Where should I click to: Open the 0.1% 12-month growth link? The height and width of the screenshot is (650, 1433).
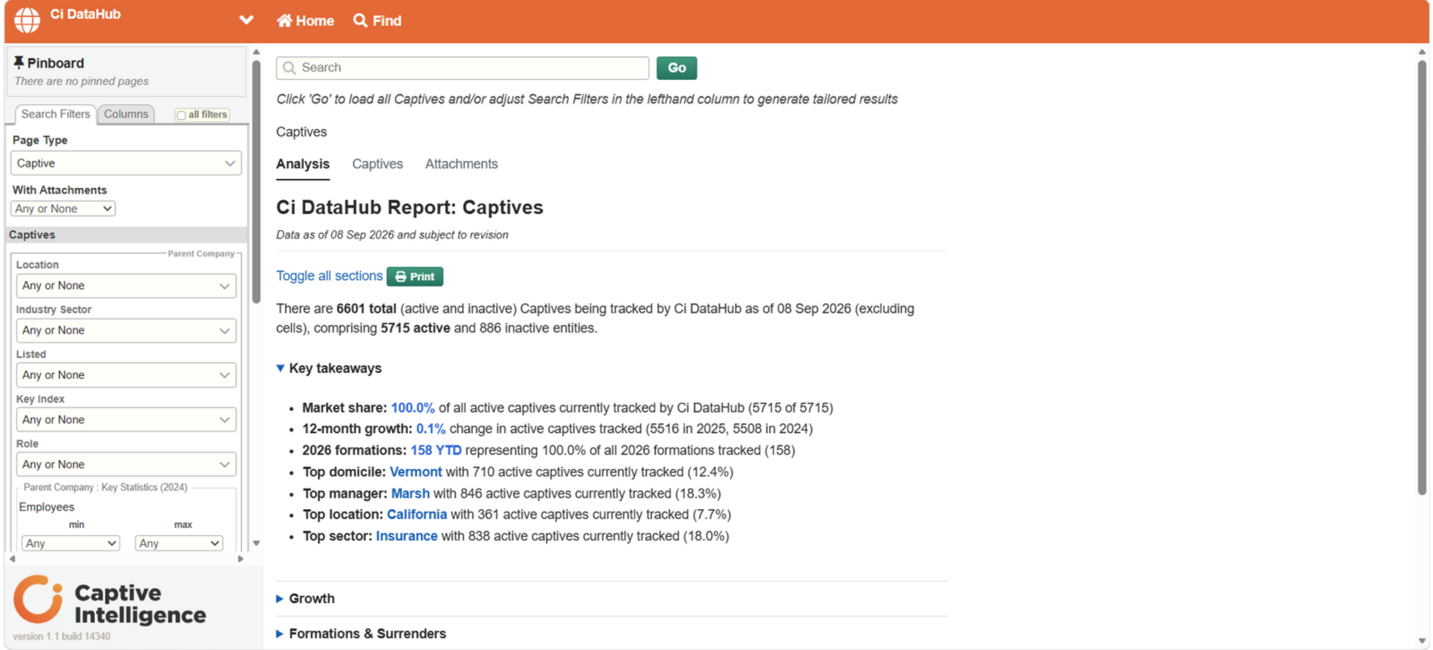[x=431, y=429]
